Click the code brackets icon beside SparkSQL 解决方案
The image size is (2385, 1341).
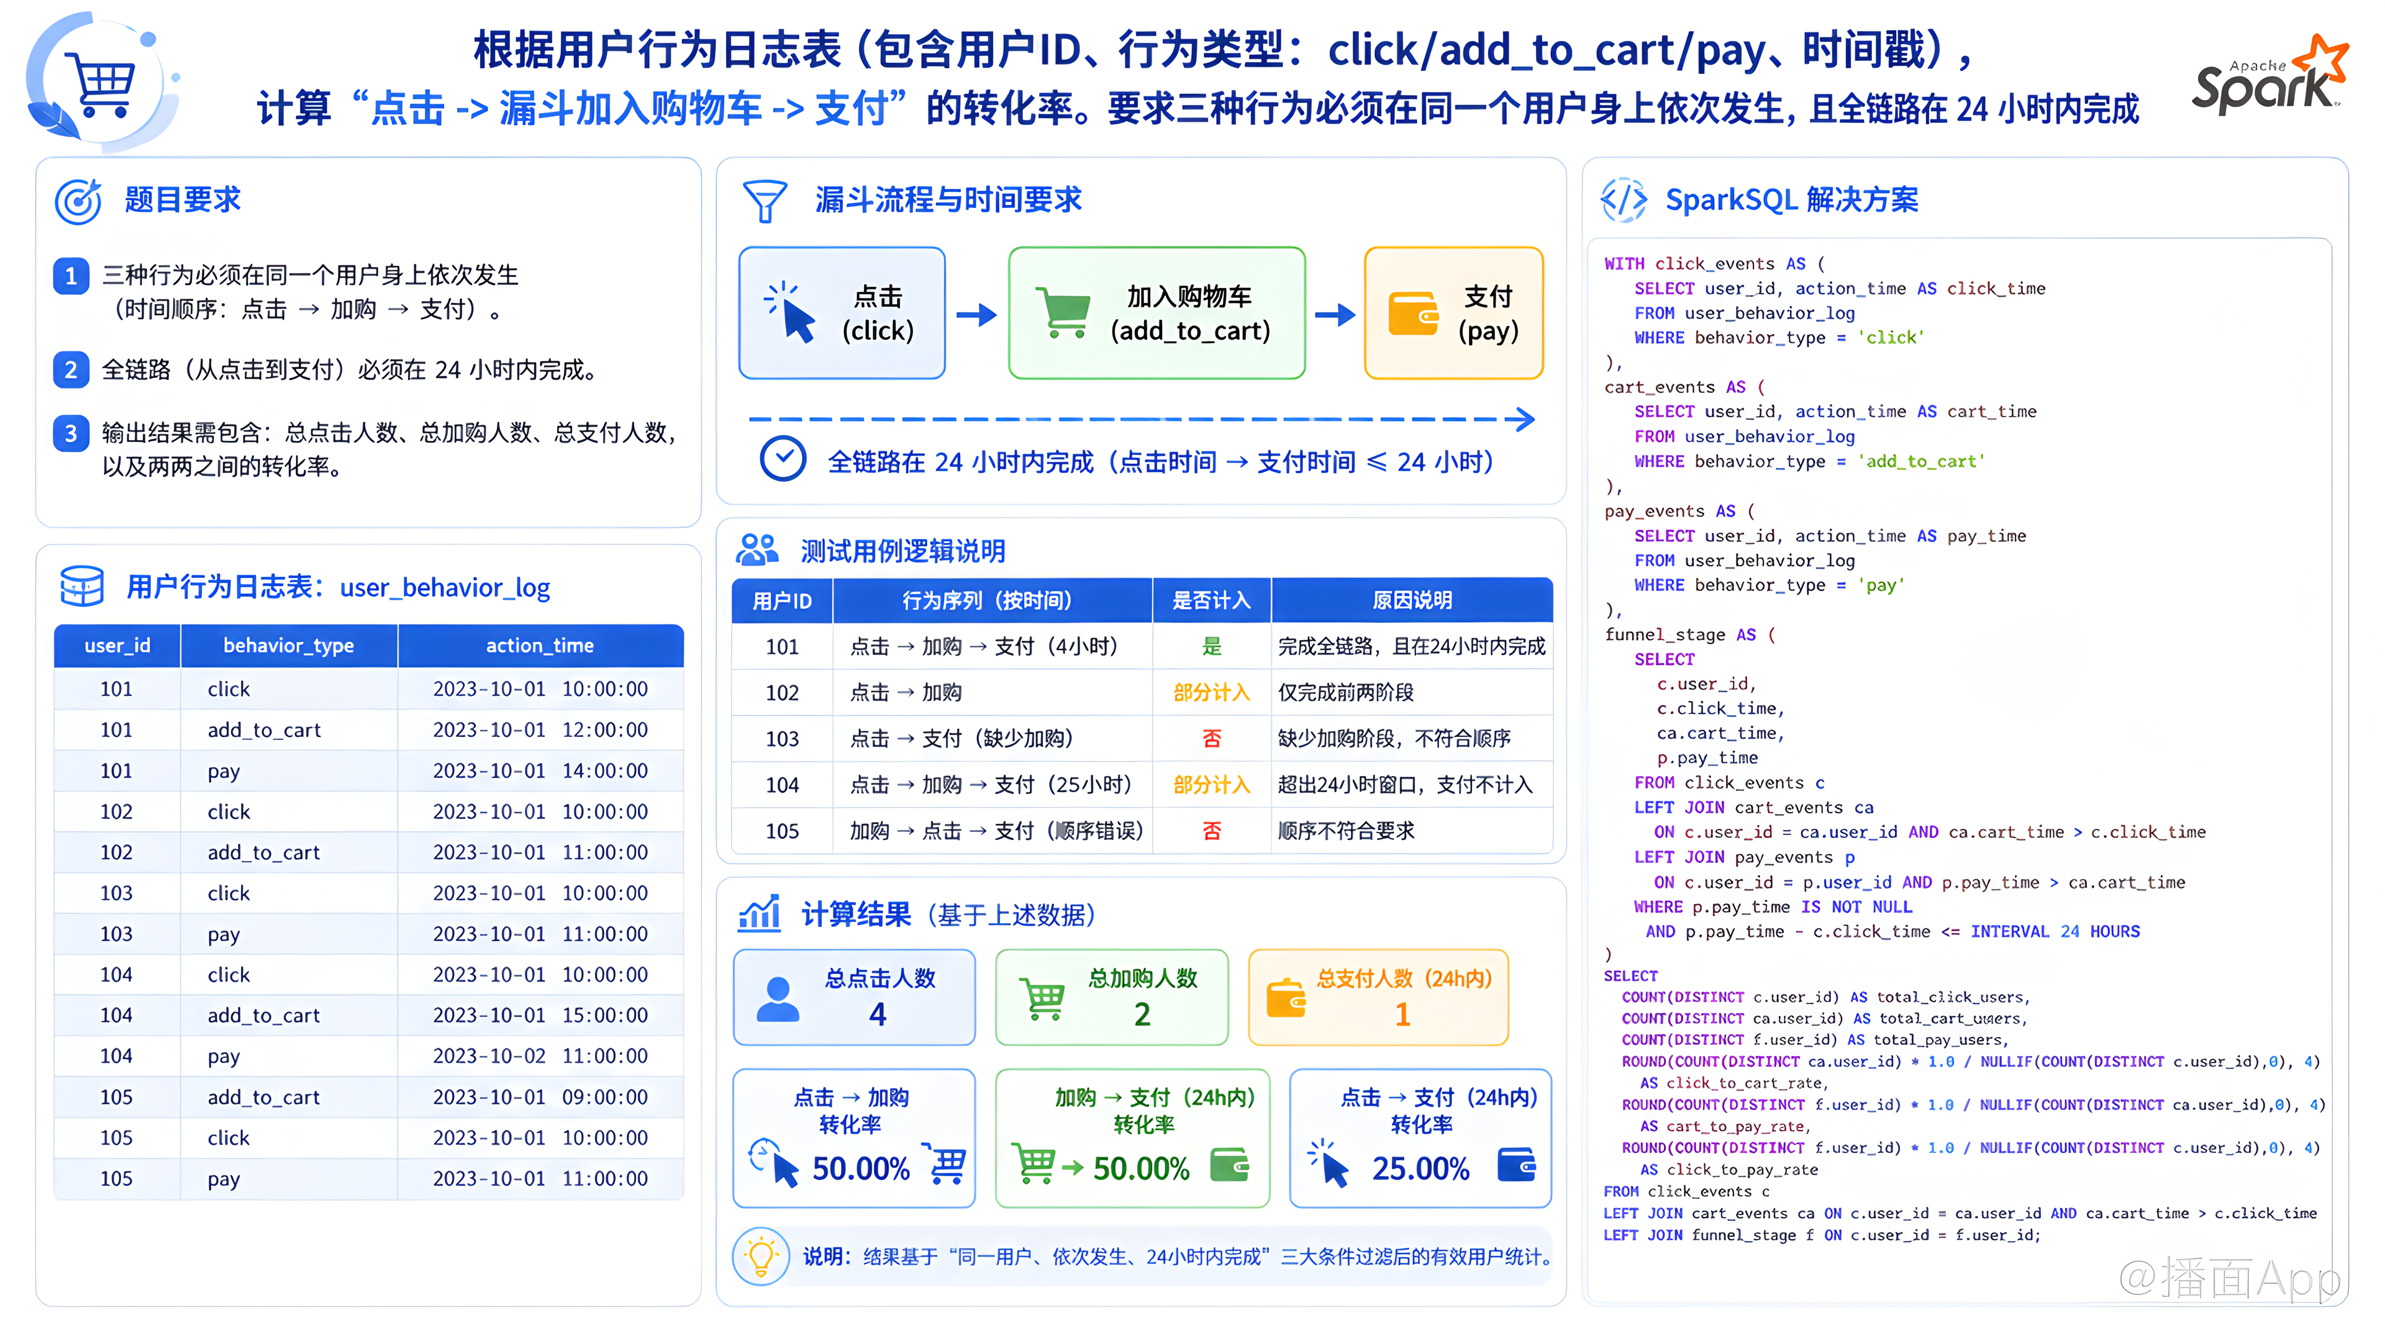(1624, 200)
